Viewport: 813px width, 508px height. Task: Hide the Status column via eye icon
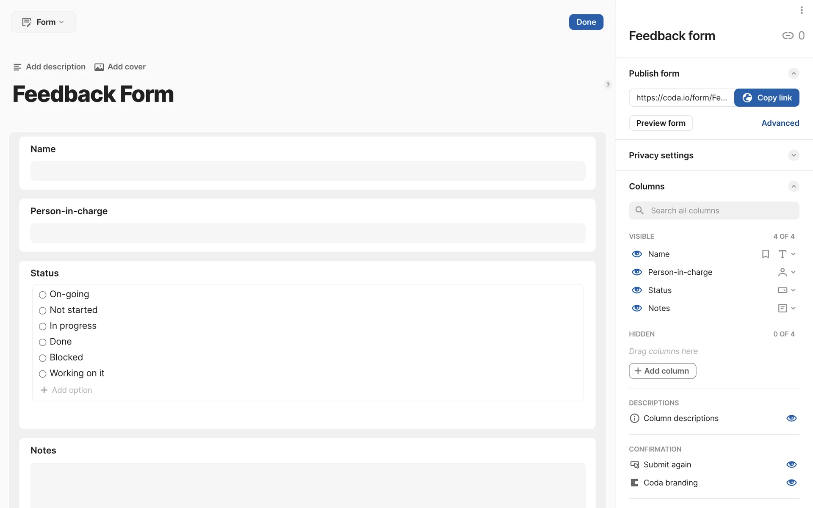tap(636, 290)
